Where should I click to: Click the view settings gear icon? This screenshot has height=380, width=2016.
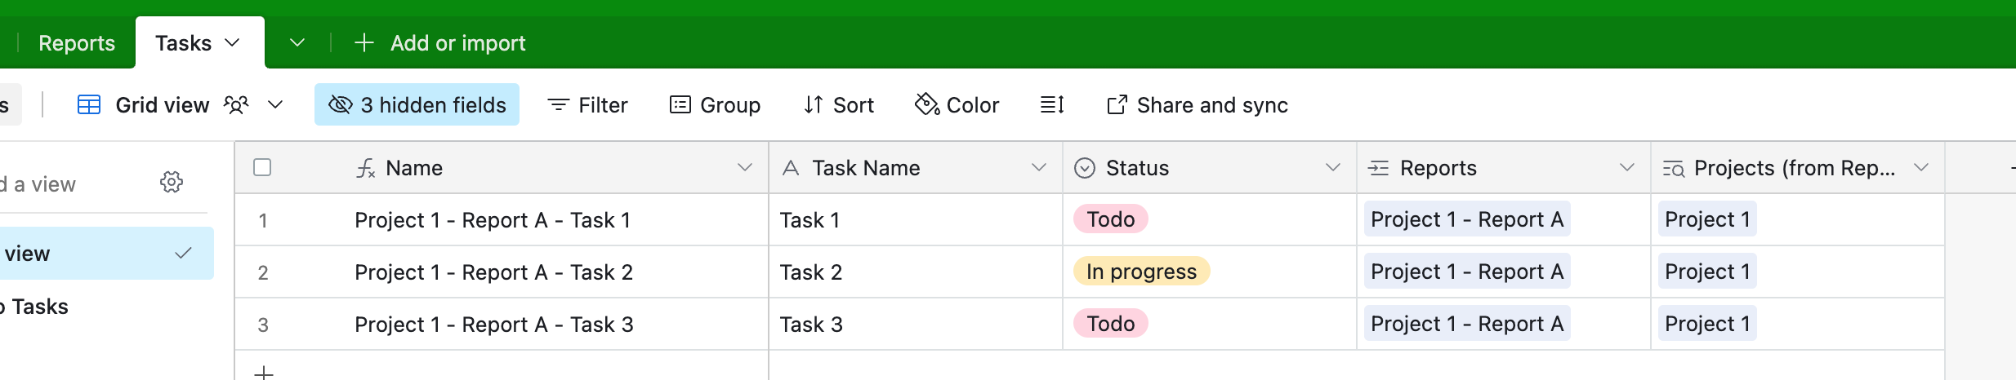(x=172, y=182)
